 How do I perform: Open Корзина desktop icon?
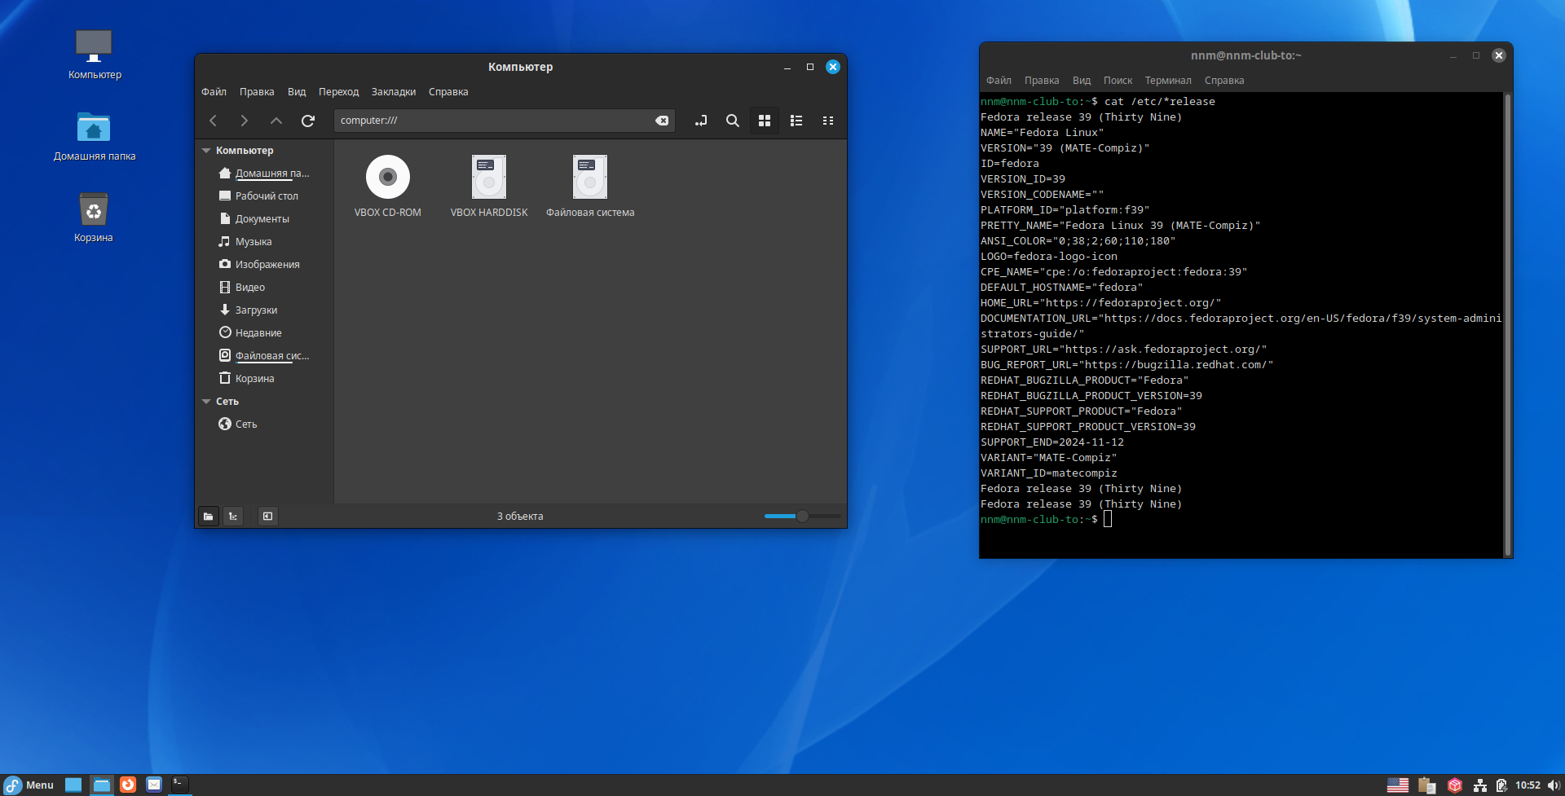[x=94, y=211]
